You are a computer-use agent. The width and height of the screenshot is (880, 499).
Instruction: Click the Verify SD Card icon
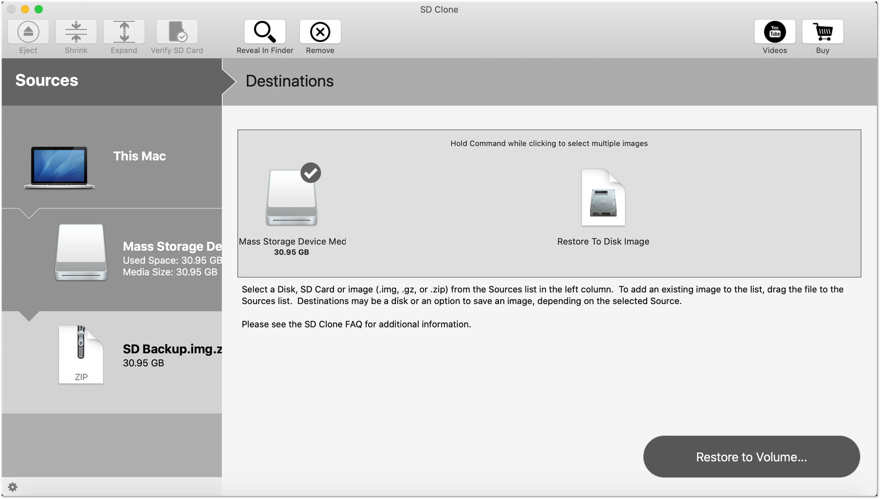click(177, 31)
